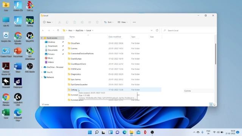Click the Copy toolbar icon

click(67, 22)
